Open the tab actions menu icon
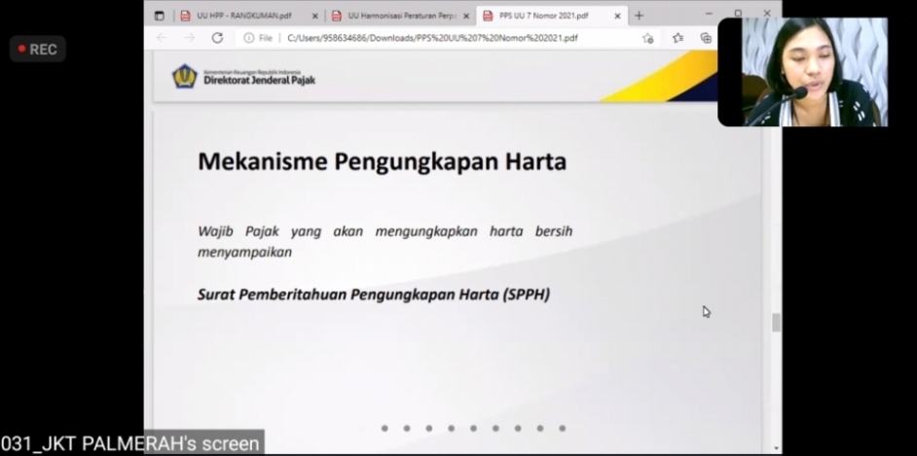Viewport: 917px width, 456px height. [160, 16]
